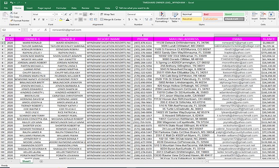
Task: Open Conditional Formatting menu
Action: pyautogui.click(x=162, y=17)
